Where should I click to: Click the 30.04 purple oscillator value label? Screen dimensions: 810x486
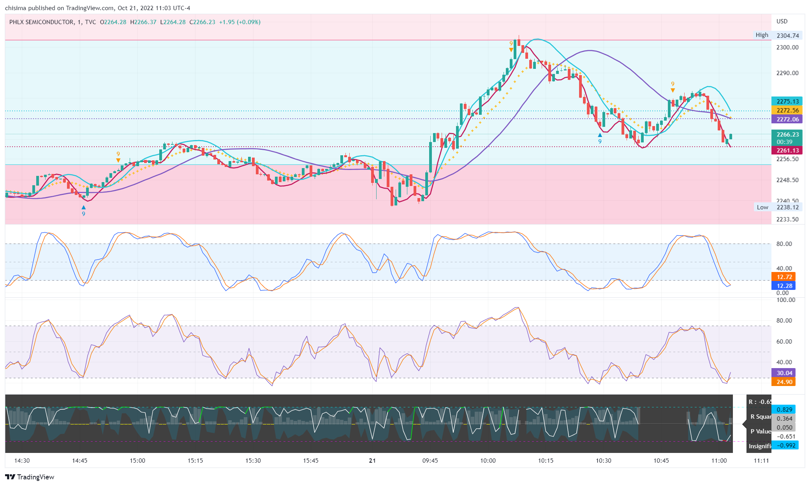pyautogui.click(x=784, y=373)
